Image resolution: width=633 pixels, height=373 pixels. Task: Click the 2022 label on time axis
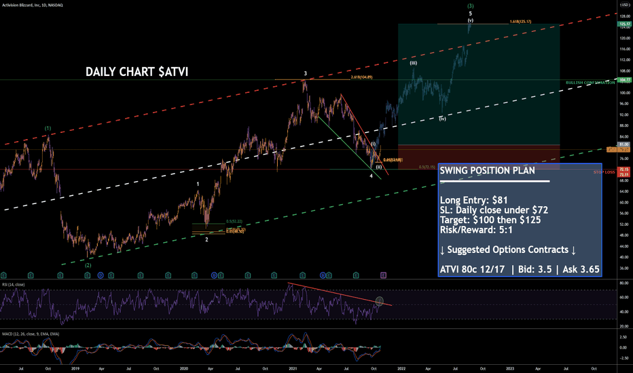pos(401,368)
